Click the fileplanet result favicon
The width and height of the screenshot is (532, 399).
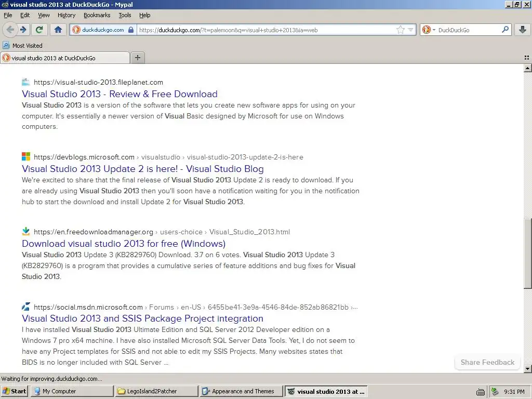pyautogui.click(x=26, y=82)
